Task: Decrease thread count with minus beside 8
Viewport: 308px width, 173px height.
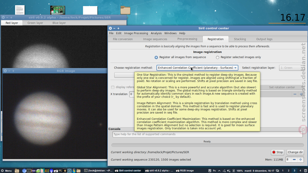Action: [294, 160]
